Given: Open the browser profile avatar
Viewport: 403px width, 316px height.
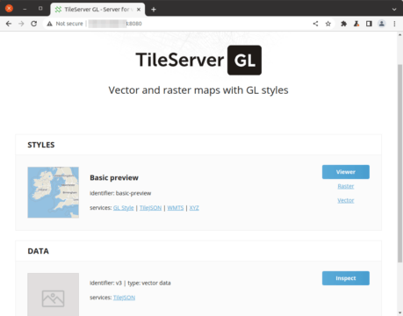Looking at the screenshot, I should (382, 24).
